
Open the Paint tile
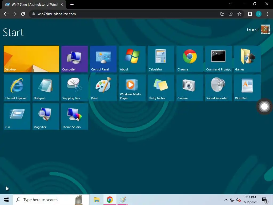[x=103, y=88]
